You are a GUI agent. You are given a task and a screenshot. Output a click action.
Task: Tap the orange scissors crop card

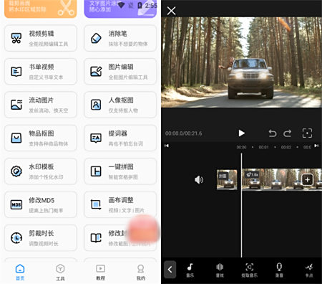click(41, 9)
